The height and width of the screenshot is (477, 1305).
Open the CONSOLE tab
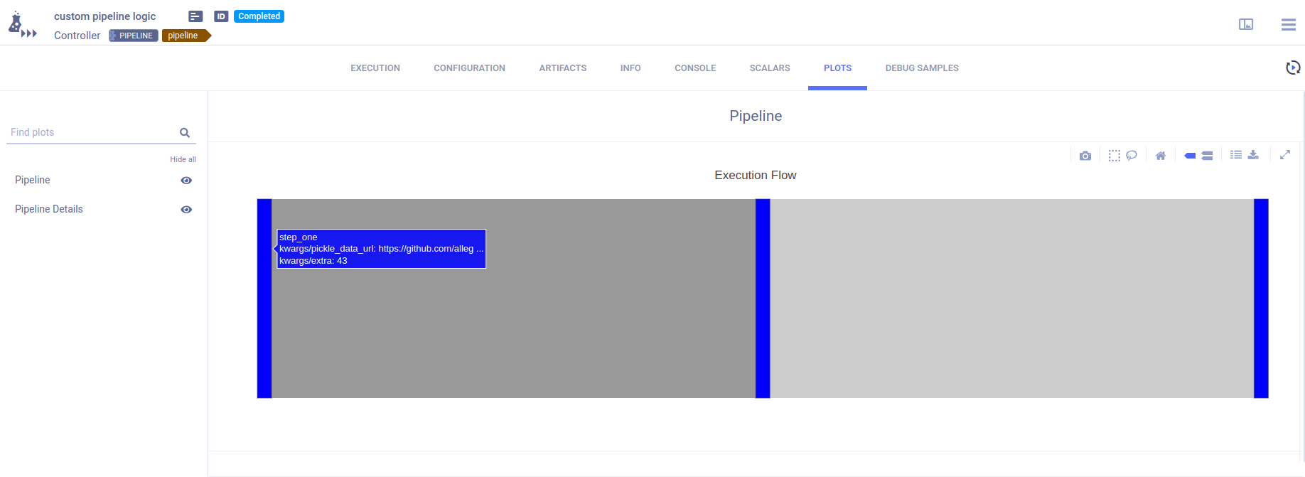click(695, 68)
